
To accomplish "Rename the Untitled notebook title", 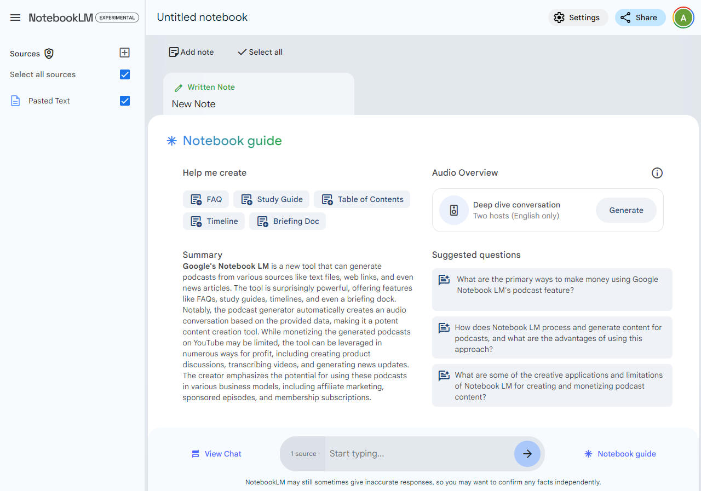I will click(202, 17).
